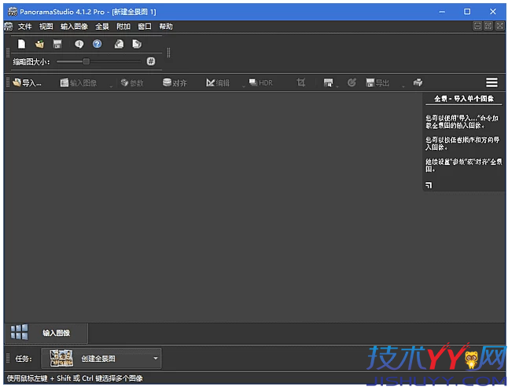
Task: Open the 创建全景图 task dropdown
Action: pos(101,358)
